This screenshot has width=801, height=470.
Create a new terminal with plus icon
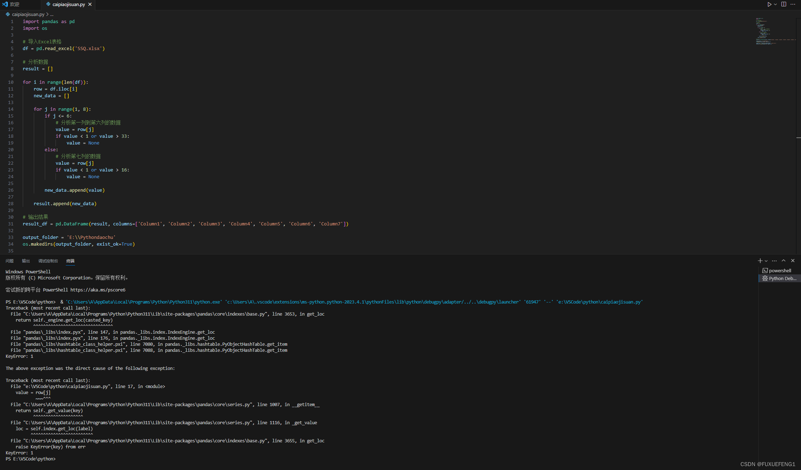pyautogui.click(x=760, y=261)
